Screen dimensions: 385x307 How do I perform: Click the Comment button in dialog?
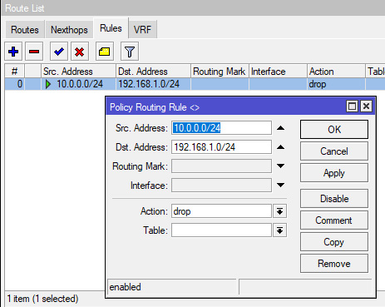(x=334, y=220)
